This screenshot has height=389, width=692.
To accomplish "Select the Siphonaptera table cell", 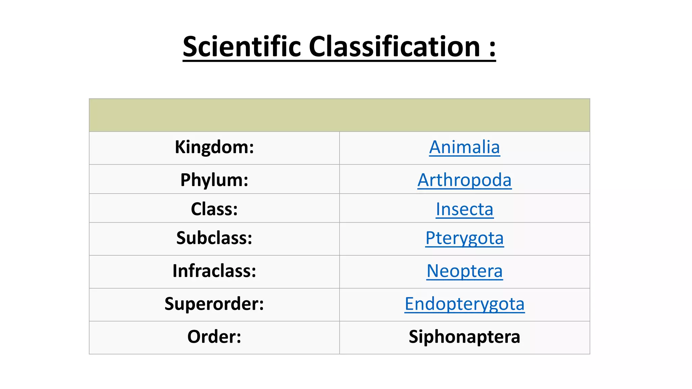I will [464, 337].
